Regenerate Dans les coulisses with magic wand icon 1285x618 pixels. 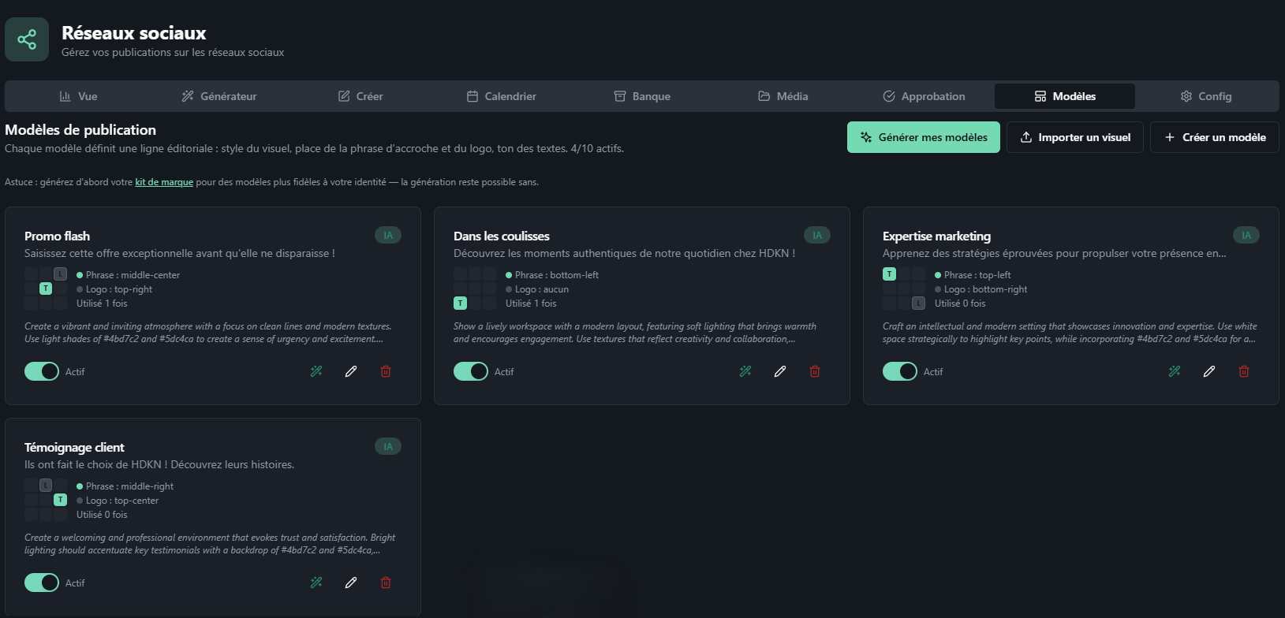tap(745, 371)
